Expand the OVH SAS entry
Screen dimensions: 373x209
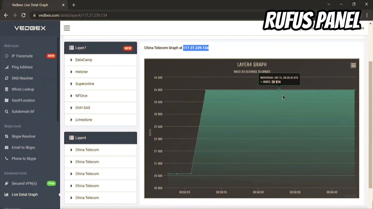[x=101, y=108]
